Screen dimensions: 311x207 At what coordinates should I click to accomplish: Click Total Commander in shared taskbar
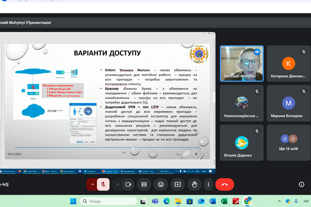coord(8,171)
